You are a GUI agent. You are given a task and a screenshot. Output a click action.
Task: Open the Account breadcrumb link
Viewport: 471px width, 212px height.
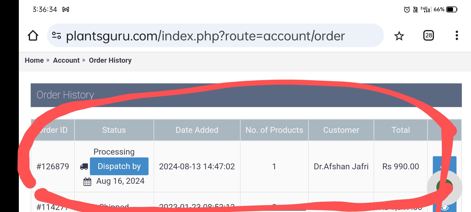click(x=66, y=60)
